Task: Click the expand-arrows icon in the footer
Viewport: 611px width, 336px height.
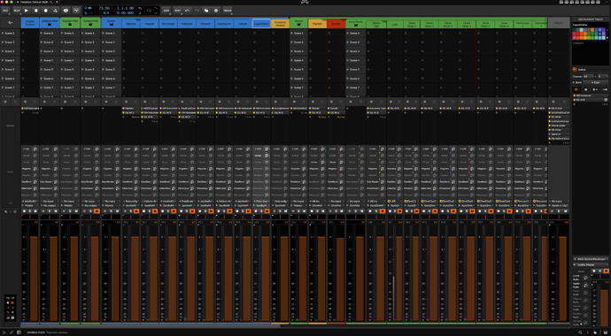Action: pos(12,332)
